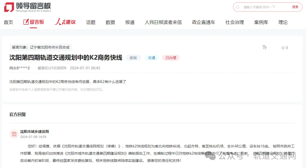Open the 报道 navigation tab
Screen dimensions: 306x168
tap(130, 22)
